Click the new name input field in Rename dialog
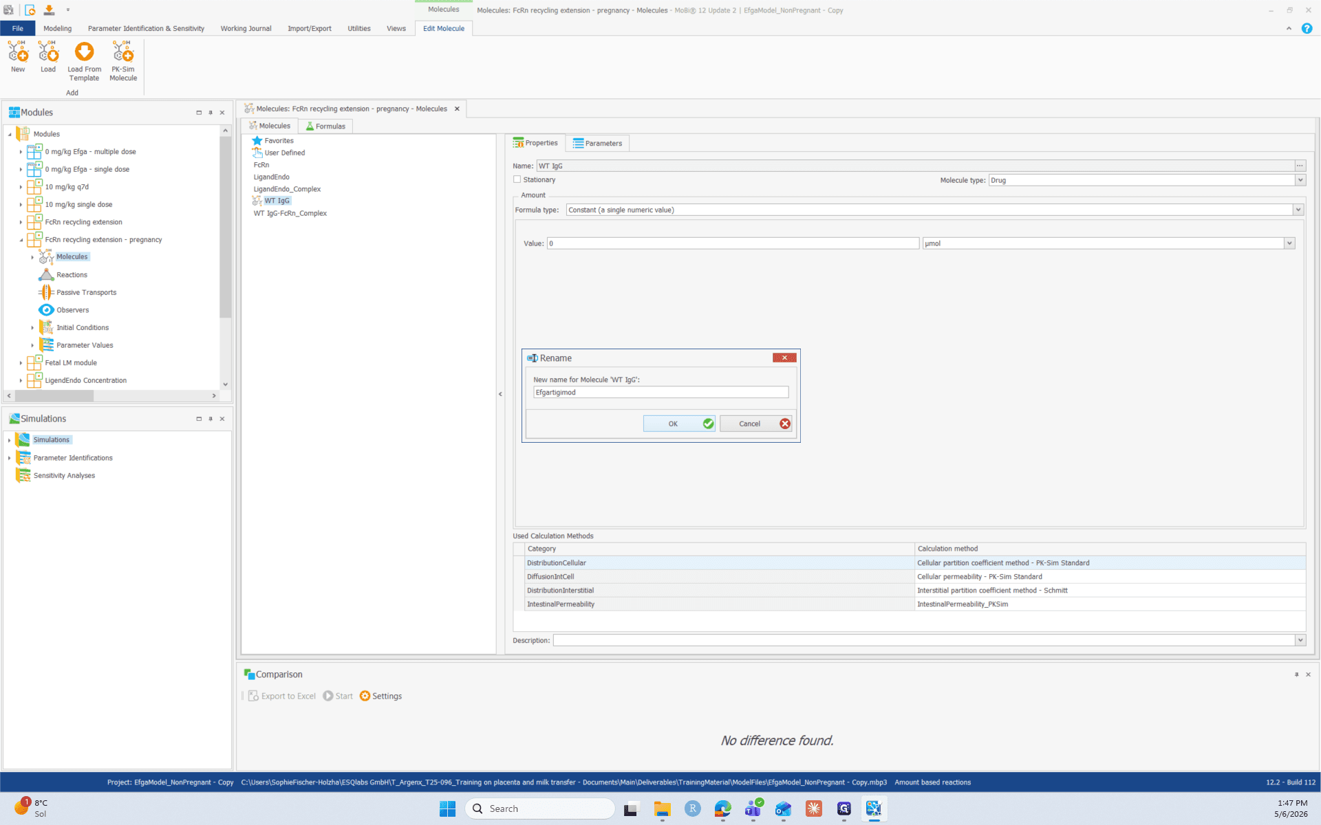 [x=660, y=392]
